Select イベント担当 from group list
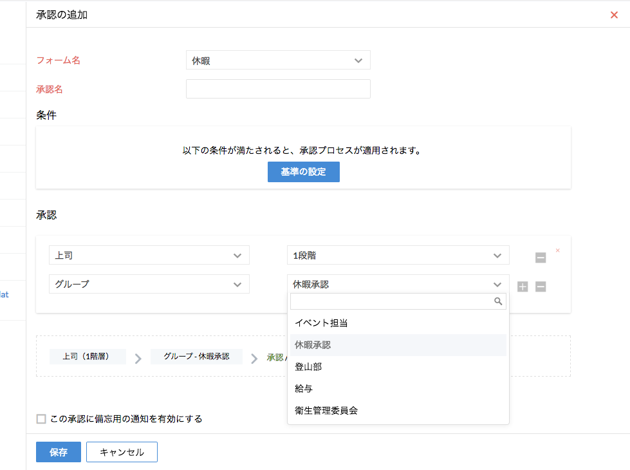The height and width of the screenshot is (470, 630). (321, 323)
